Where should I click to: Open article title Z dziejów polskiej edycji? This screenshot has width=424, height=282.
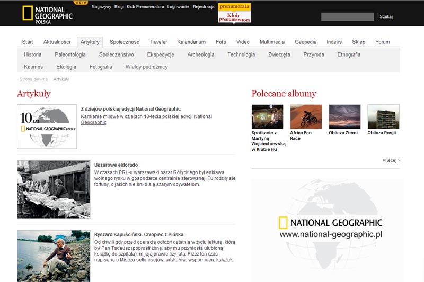pos(130,109)
